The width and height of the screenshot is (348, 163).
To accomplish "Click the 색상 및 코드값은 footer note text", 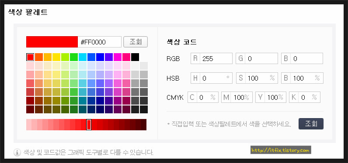I will 88,153.
